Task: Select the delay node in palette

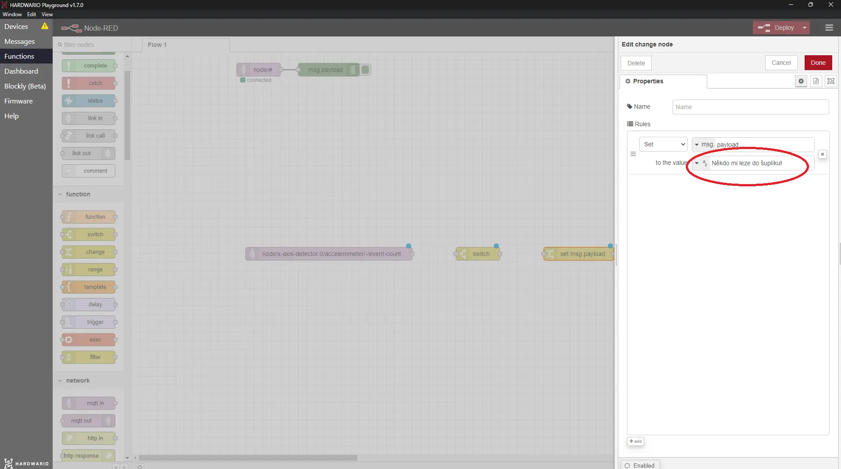Action: 89,305
